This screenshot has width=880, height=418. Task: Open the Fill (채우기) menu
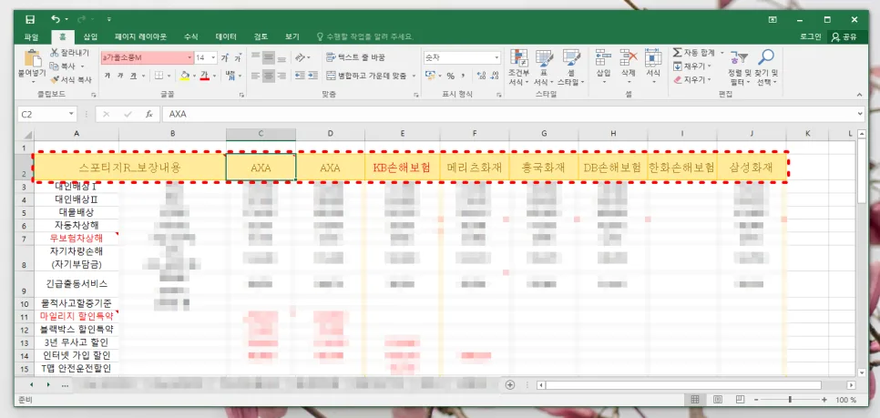[x=691, y=66]
